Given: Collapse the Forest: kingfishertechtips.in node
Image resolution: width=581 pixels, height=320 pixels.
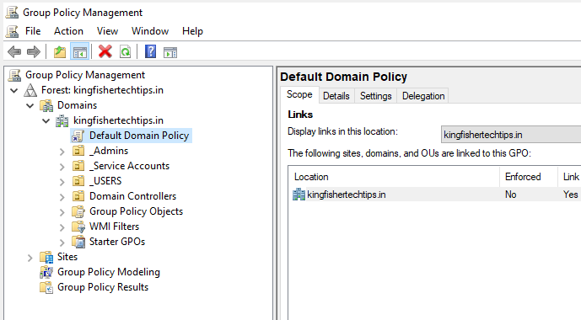Looking at the screenshot, I should click(14, 90).
